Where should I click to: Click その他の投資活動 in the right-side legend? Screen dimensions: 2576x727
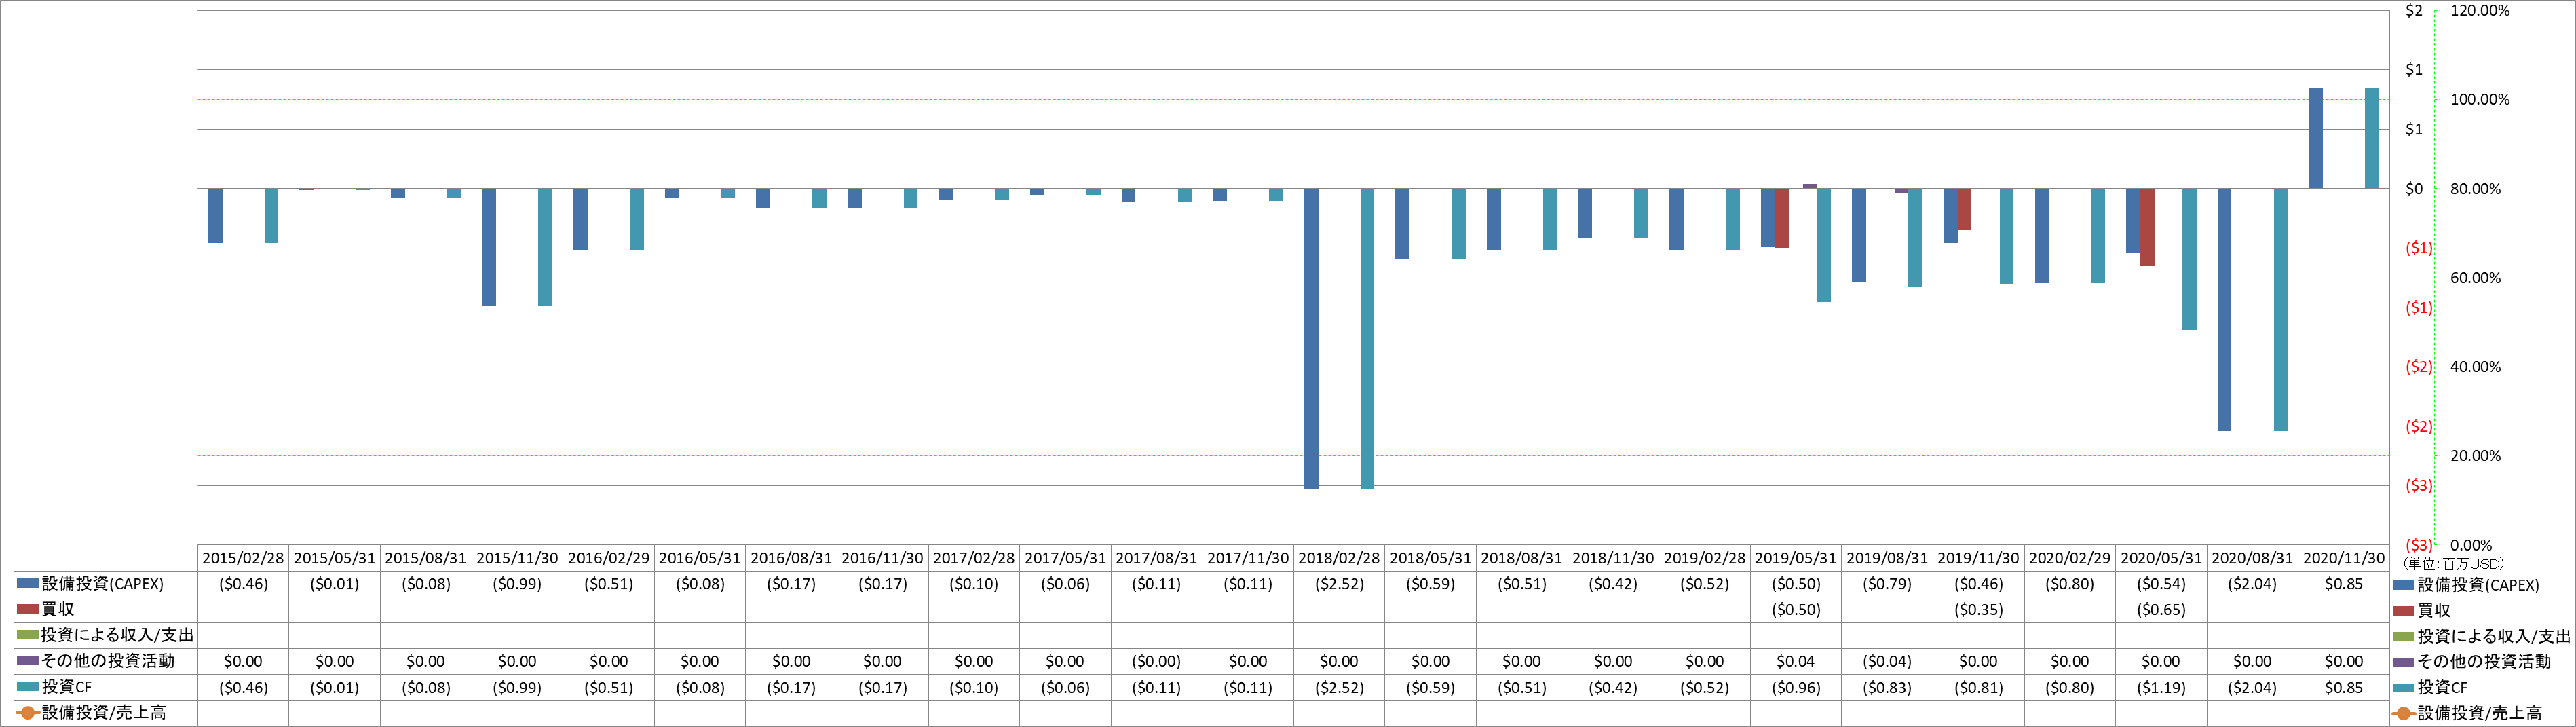(x=2484, y=661)
